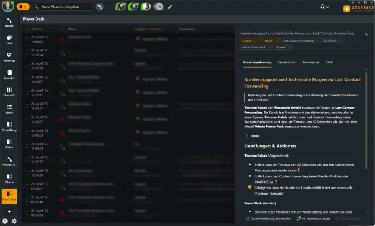Click the Kommentar column header in table
Image resolution: width=375 pixels, height=226 pixels.
click(187, 29)
